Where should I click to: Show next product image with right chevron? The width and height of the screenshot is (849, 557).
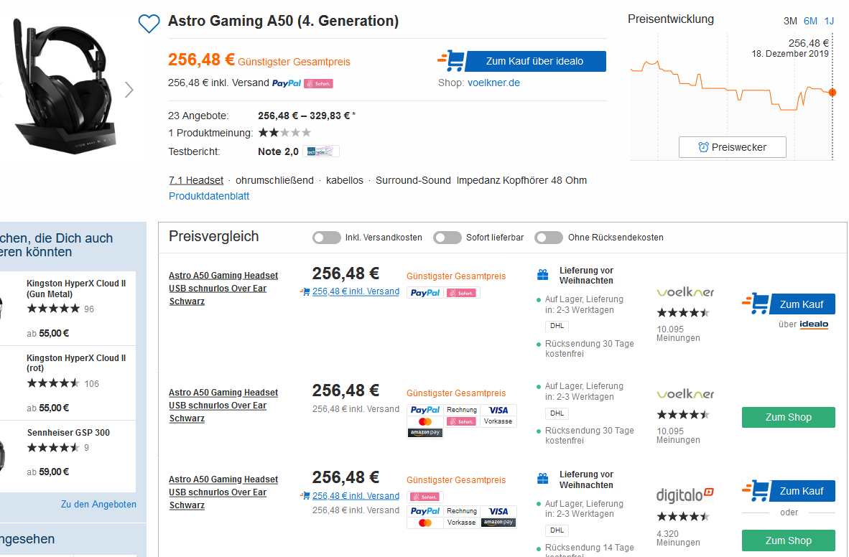[129, 90]
